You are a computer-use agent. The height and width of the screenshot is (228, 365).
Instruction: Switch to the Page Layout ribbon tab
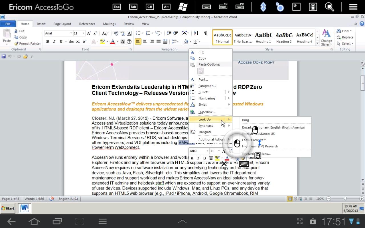[62, 24]
